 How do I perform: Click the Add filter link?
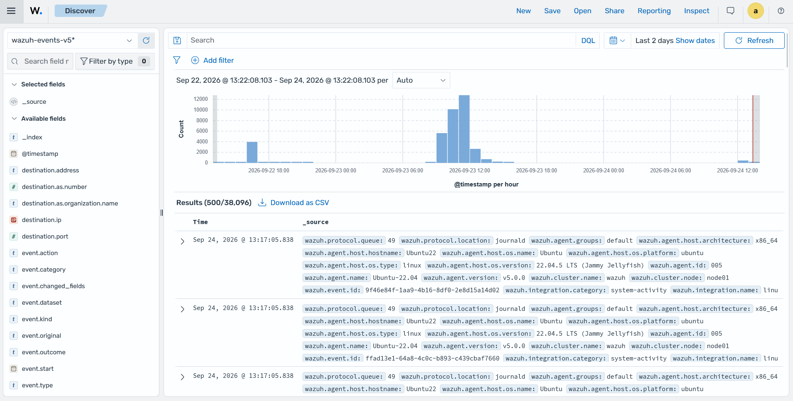tap(212, 60)
